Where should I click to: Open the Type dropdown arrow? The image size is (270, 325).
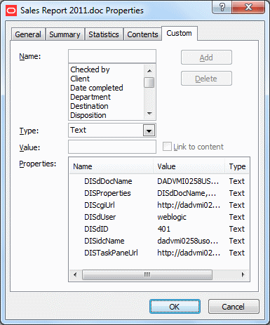point(149,131)
